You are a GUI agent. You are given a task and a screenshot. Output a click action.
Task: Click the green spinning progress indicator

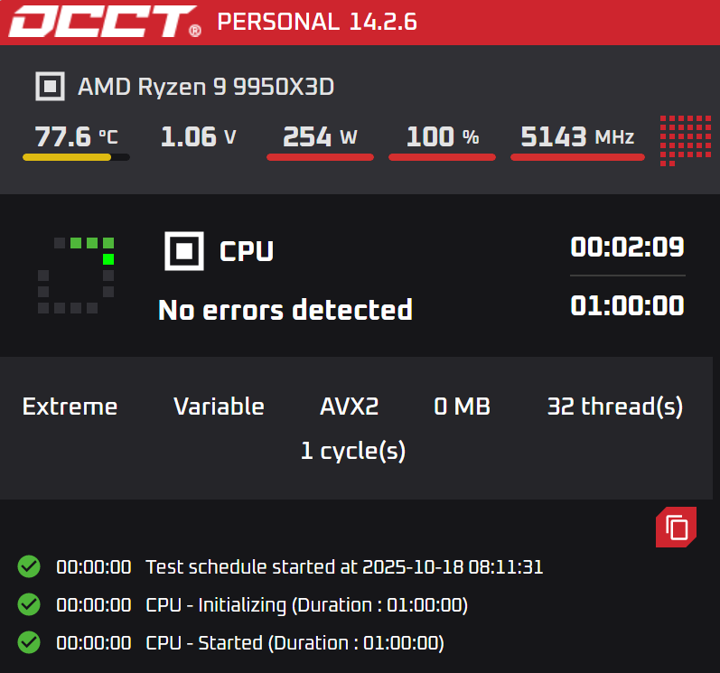[x=77, y=275]
